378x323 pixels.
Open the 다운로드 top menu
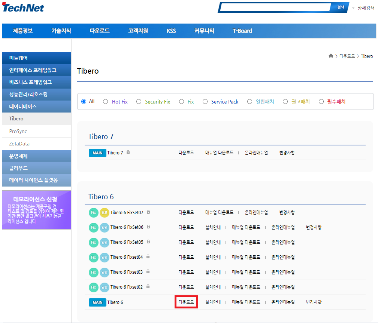point(100,31)
